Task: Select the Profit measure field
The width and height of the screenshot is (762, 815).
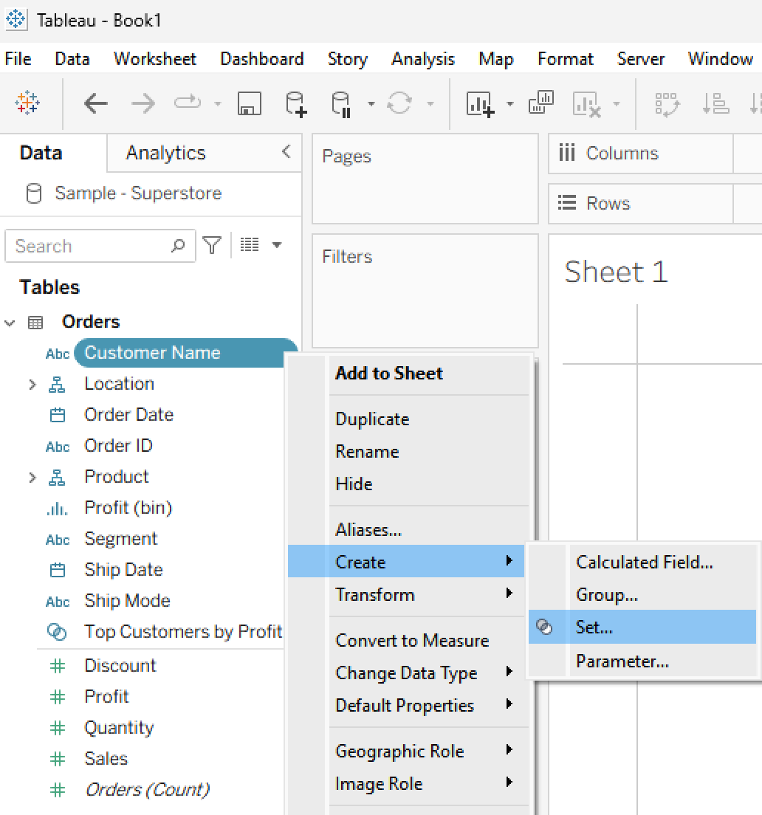Action: (106, 696)
